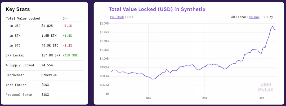Viewport: 286px width, 106px height.
Task: Select the 90 Day time range
Action: pyautogui.click(x=254, y=17)
